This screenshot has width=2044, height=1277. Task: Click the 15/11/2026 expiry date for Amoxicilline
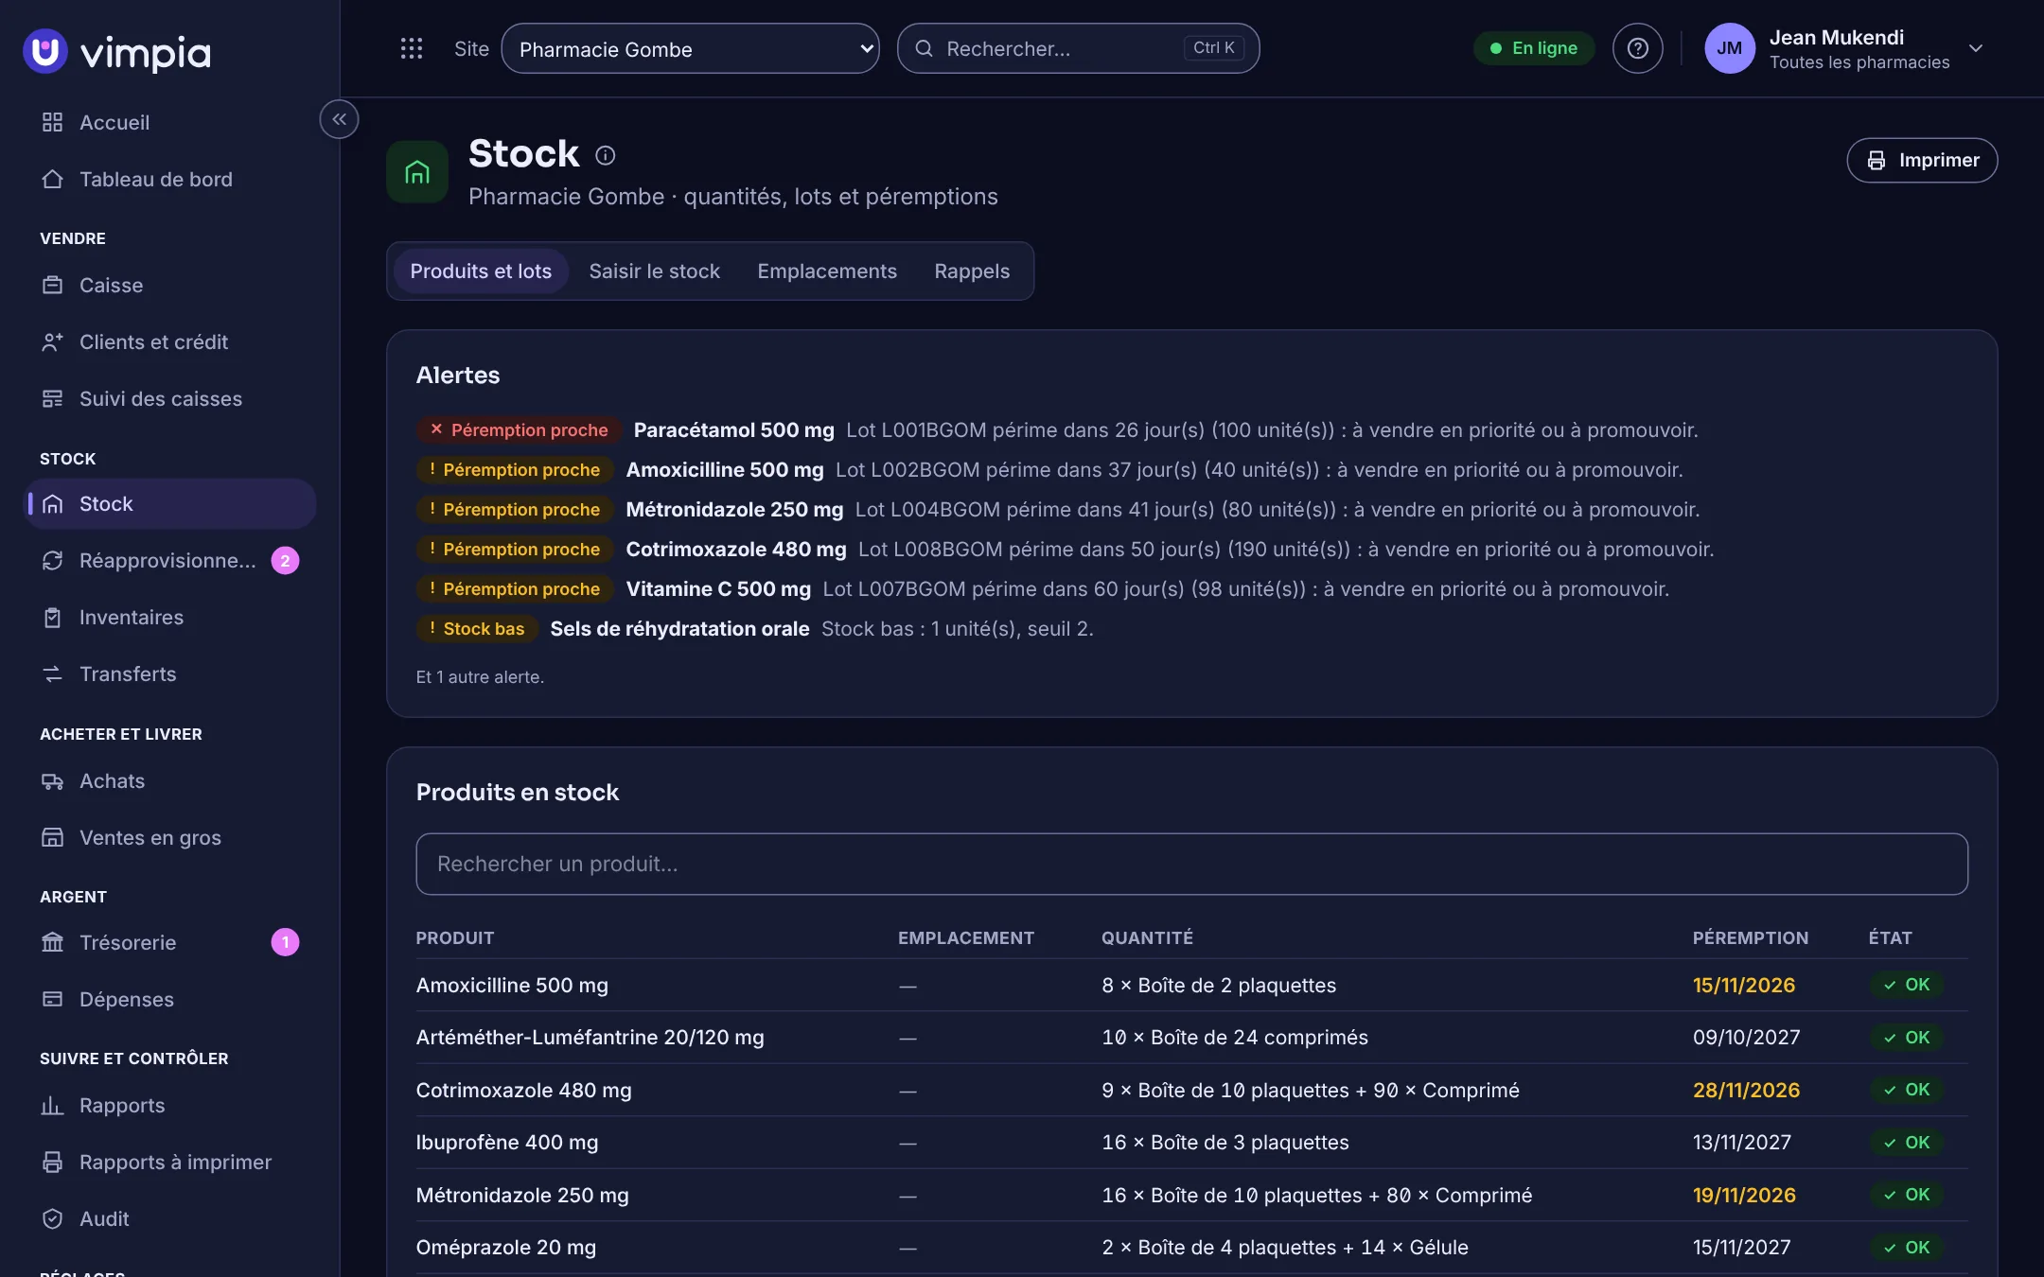coord(1743,985)
